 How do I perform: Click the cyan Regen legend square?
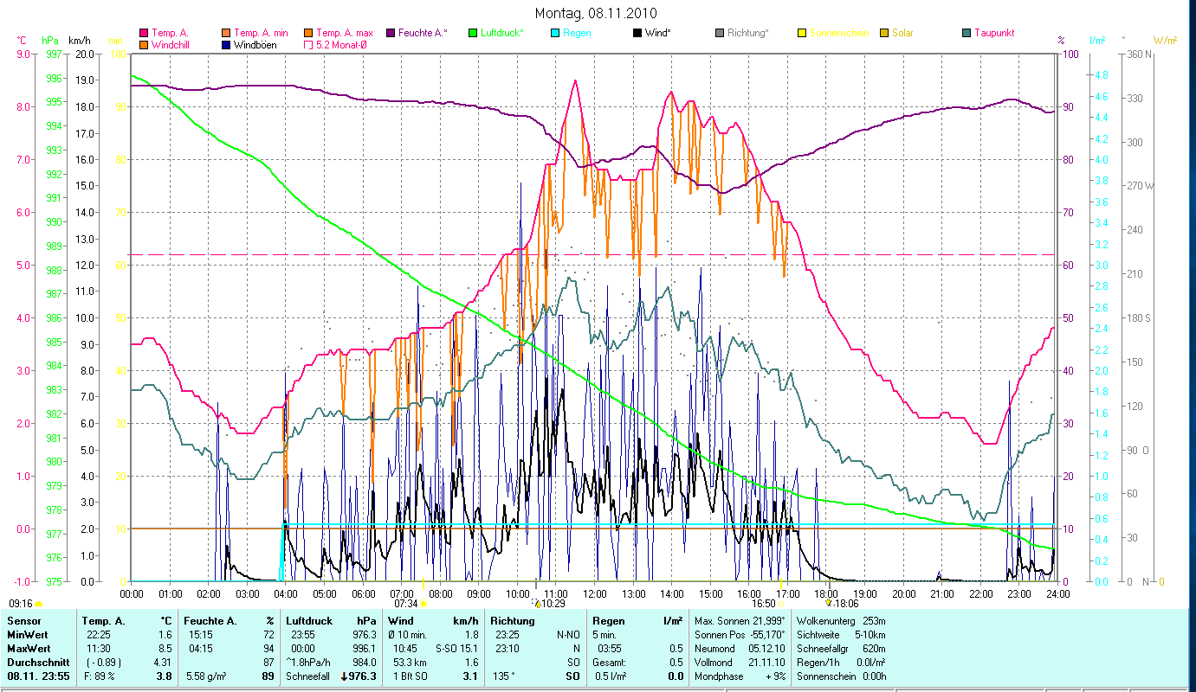pos(555,34)
